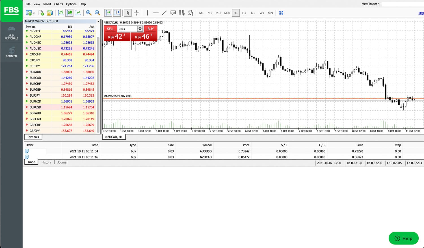This screenshot has height=248, width=424.
Task: Open the profiles document icon
Action: coord(41,13)
